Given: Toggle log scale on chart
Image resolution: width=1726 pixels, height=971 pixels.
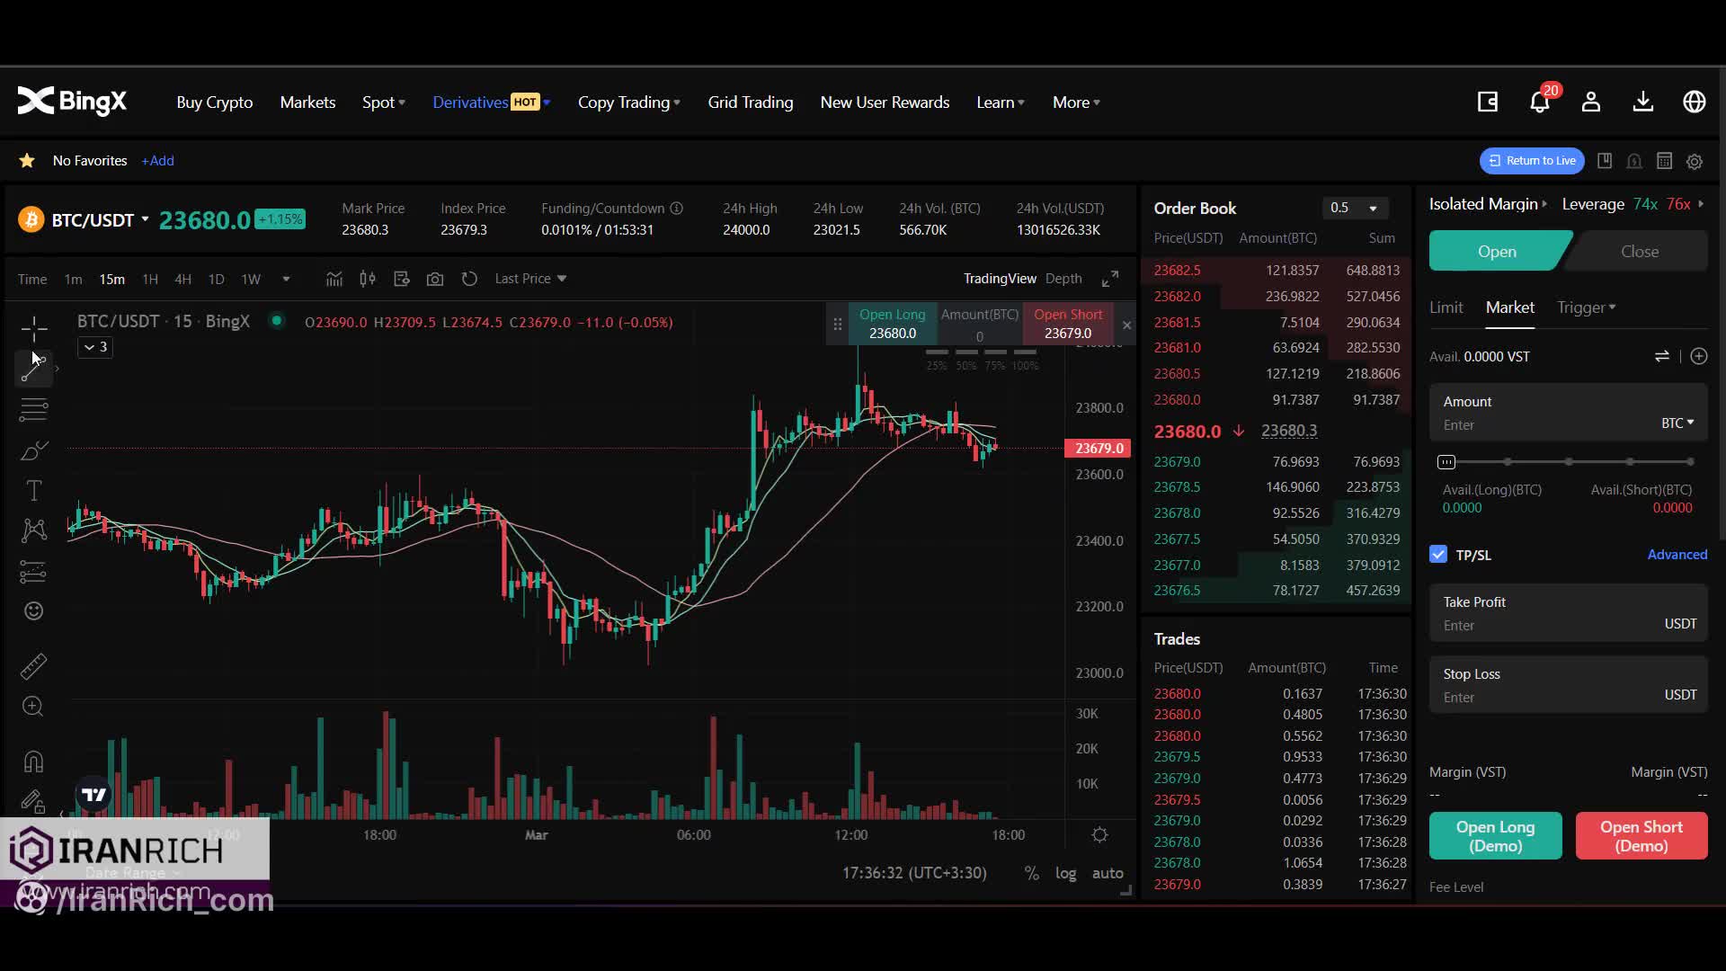Looking at the screenshot, I should point(1065,873).
